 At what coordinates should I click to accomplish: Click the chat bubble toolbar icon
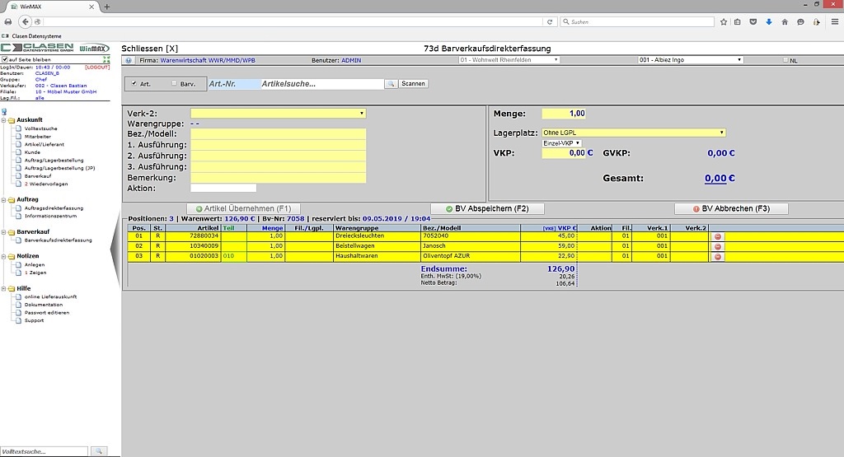(800, 22)
